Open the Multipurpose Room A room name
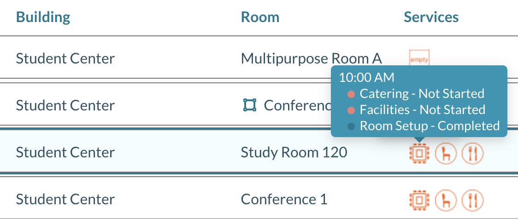Screen dimensions: 518x219 (312, 59)
